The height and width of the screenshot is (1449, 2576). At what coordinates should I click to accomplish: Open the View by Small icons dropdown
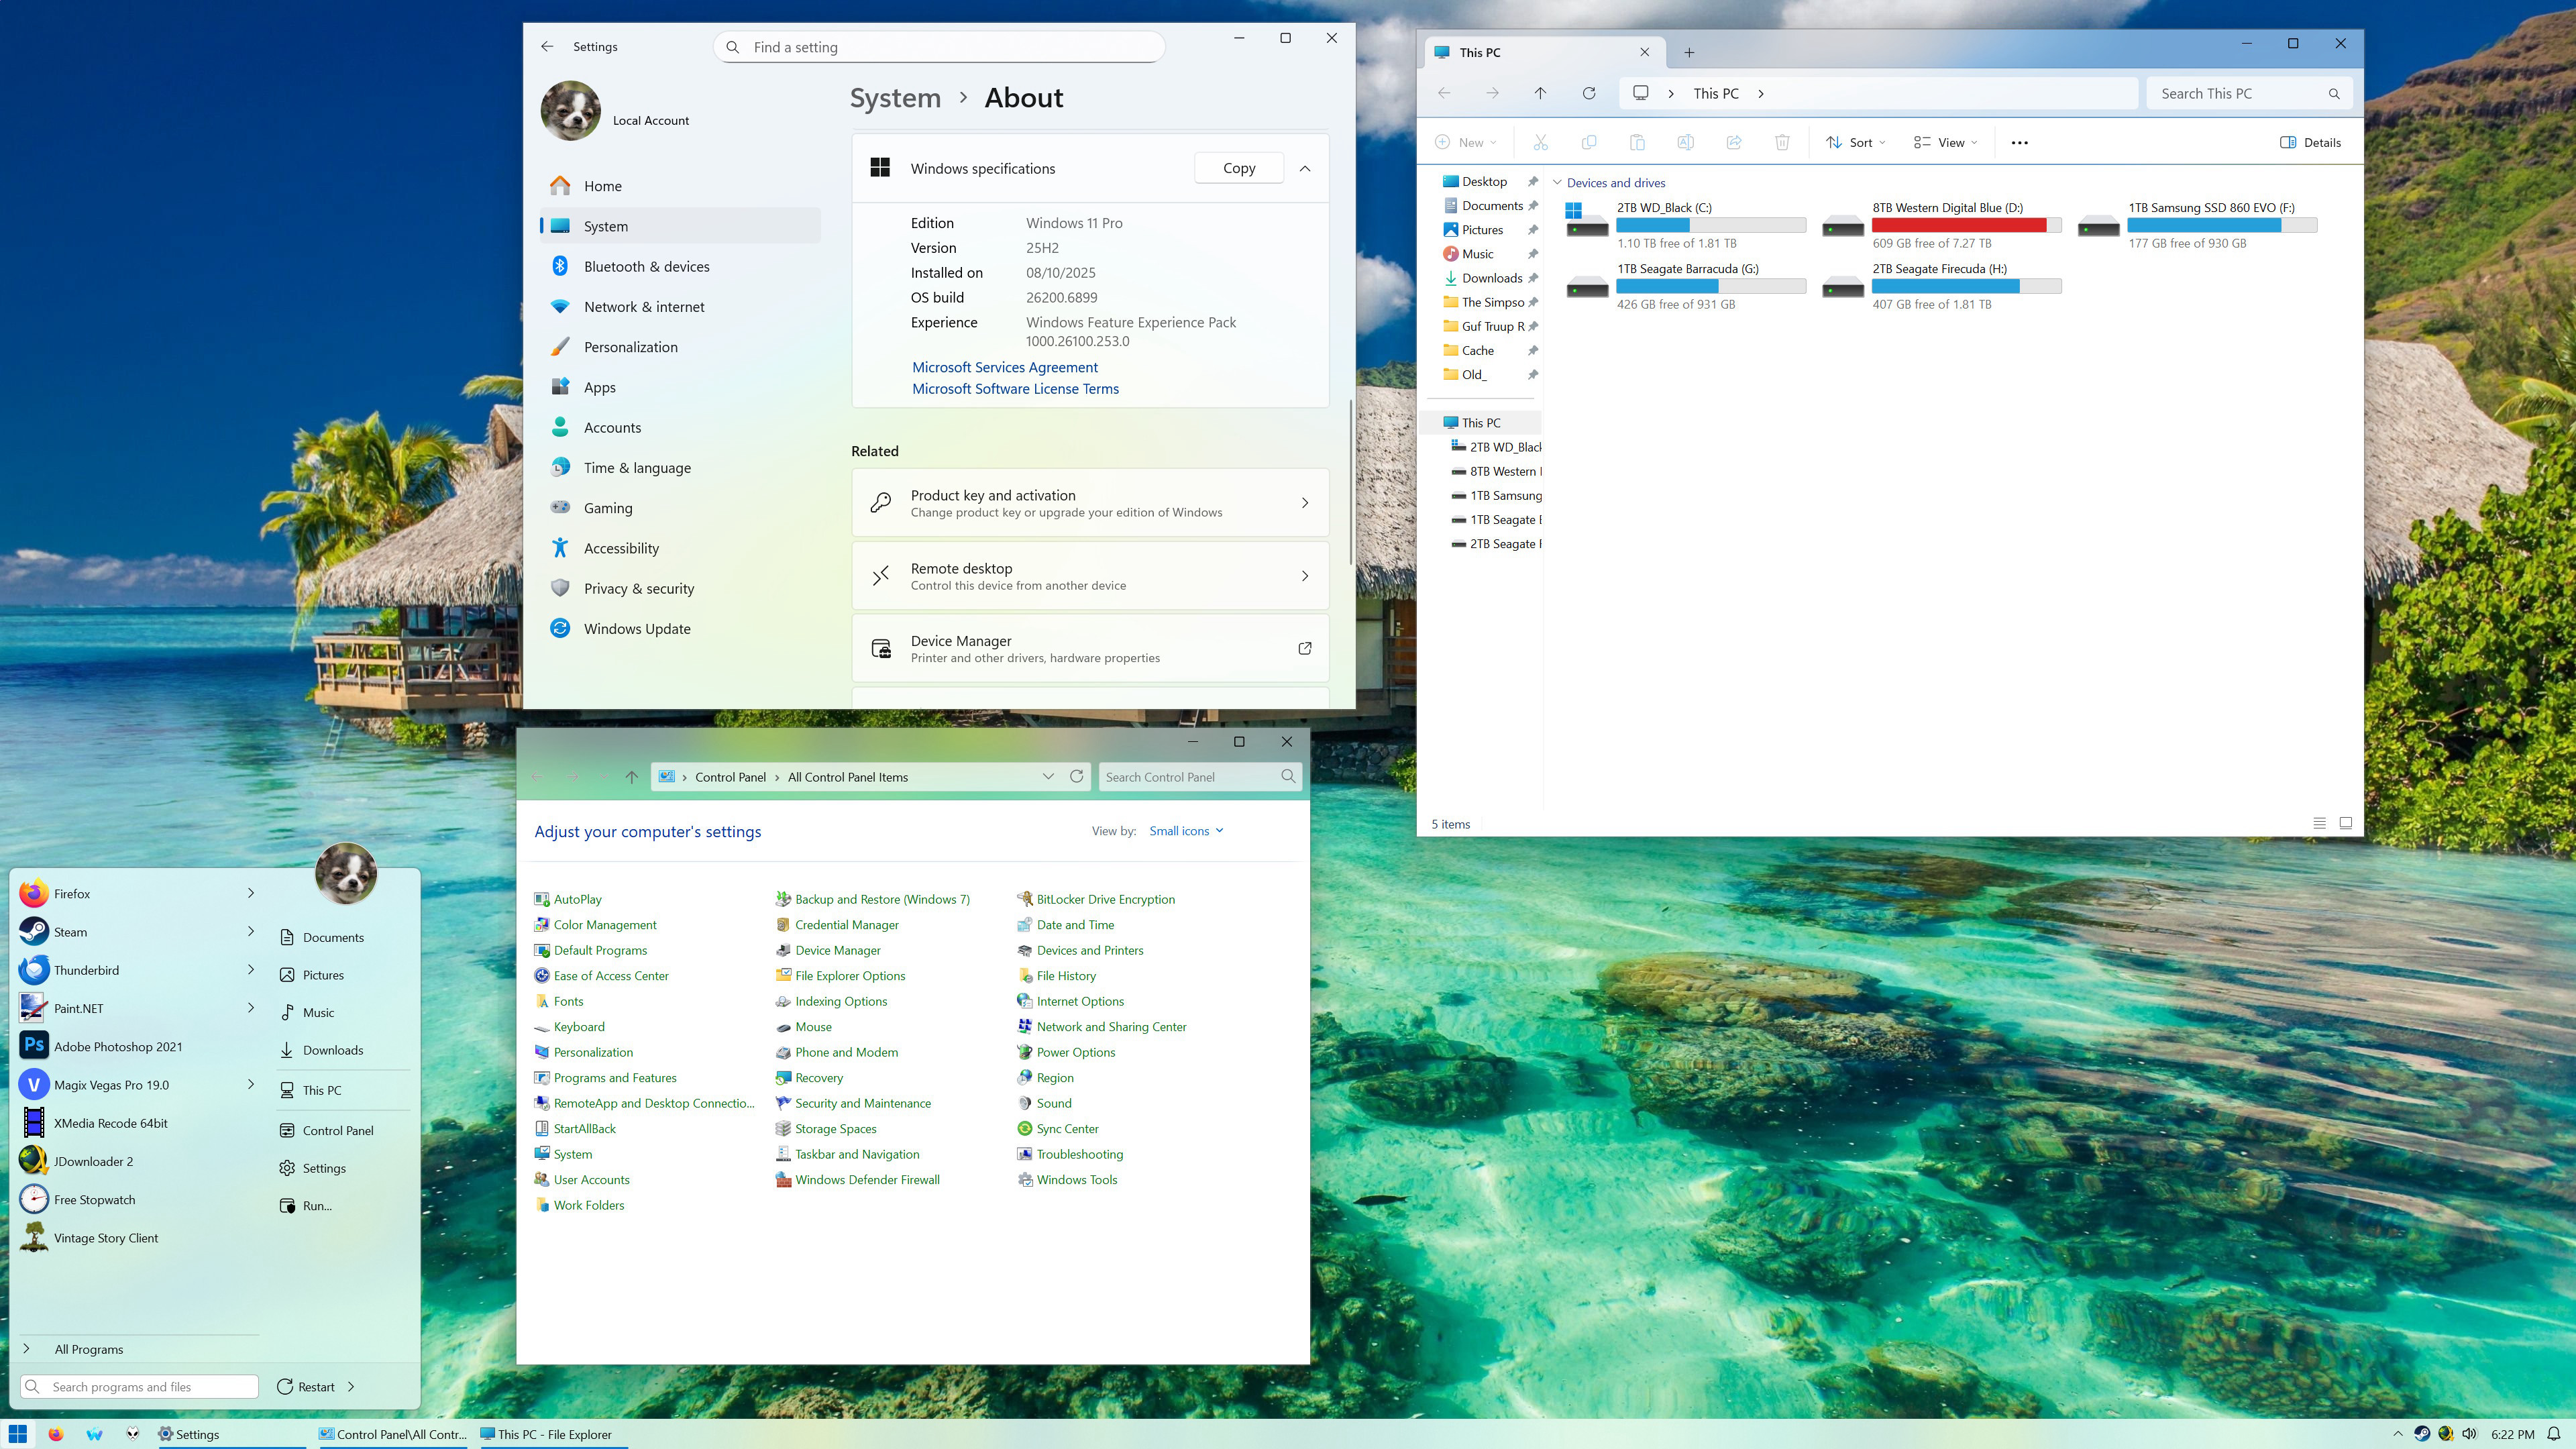[x=1186, y=831]
